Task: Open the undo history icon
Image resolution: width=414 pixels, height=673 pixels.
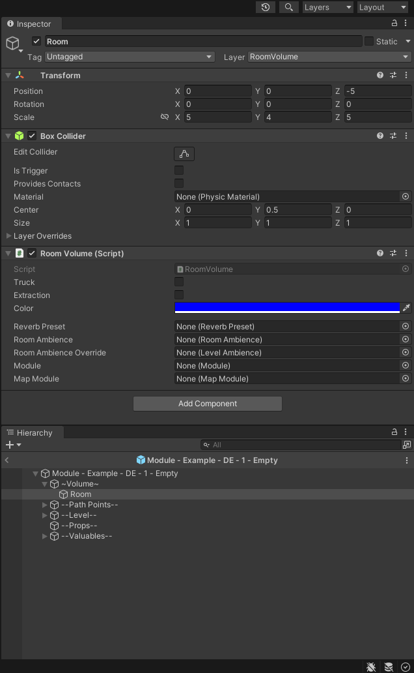Action: click(266, 7)
